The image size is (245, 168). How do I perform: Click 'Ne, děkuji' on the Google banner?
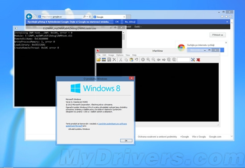tap(130, 22)
